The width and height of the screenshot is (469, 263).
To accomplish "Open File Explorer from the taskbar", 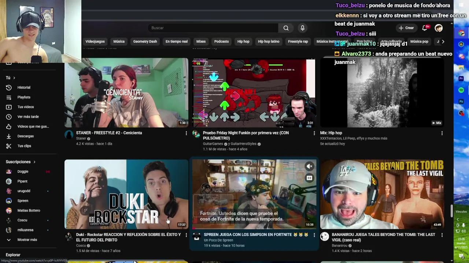I will pyautogui.click(x=461, y=67).
